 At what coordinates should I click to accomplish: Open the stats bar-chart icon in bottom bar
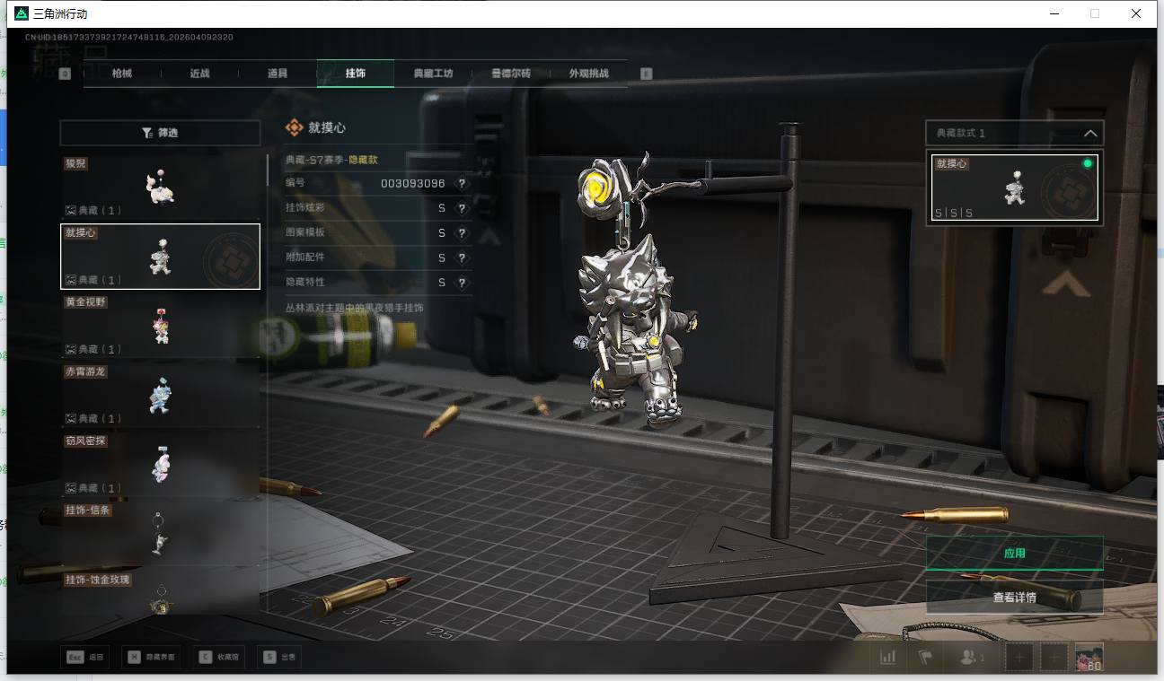887,657
